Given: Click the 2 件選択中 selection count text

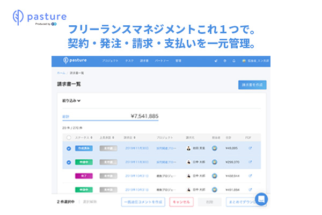Looking at the screenshot, I should point(65,202).
